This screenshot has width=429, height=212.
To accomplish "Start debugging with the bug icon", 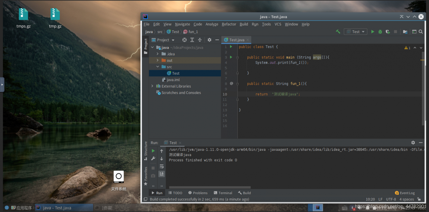I will pyautogui.click(x=380, y=32).
